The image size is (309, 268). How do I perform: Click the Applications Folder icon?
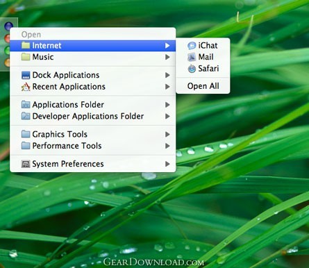click(x=26, y=105)
